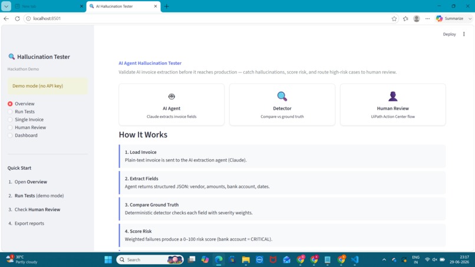The image size is (475, 267).
Task: Close the AI Hallucination Tester tab
Action: 156,6
